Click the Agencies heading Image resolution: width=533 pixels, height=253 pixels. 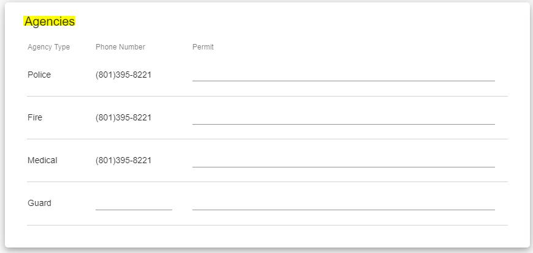coord(50,21)
